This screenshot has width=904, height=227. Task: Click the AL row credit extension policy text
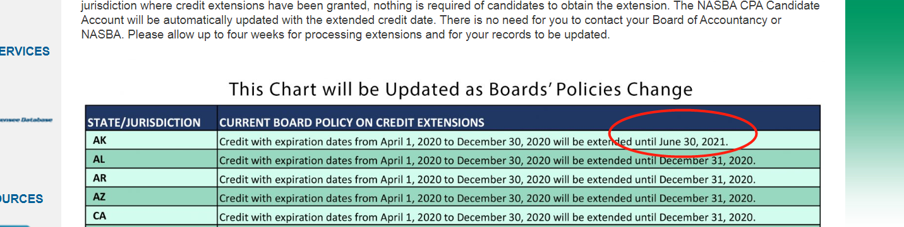point(487,160)
